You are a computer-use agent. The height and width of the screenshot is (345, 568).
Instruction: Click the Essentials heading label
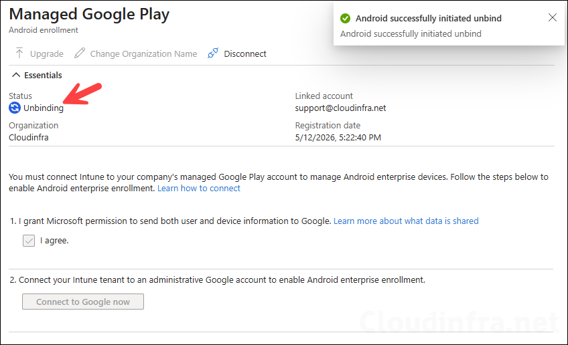pos(43,76)
